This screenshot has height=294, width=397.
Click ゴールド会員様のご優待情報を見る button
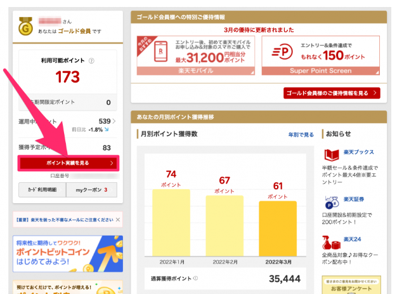[332, 93]
